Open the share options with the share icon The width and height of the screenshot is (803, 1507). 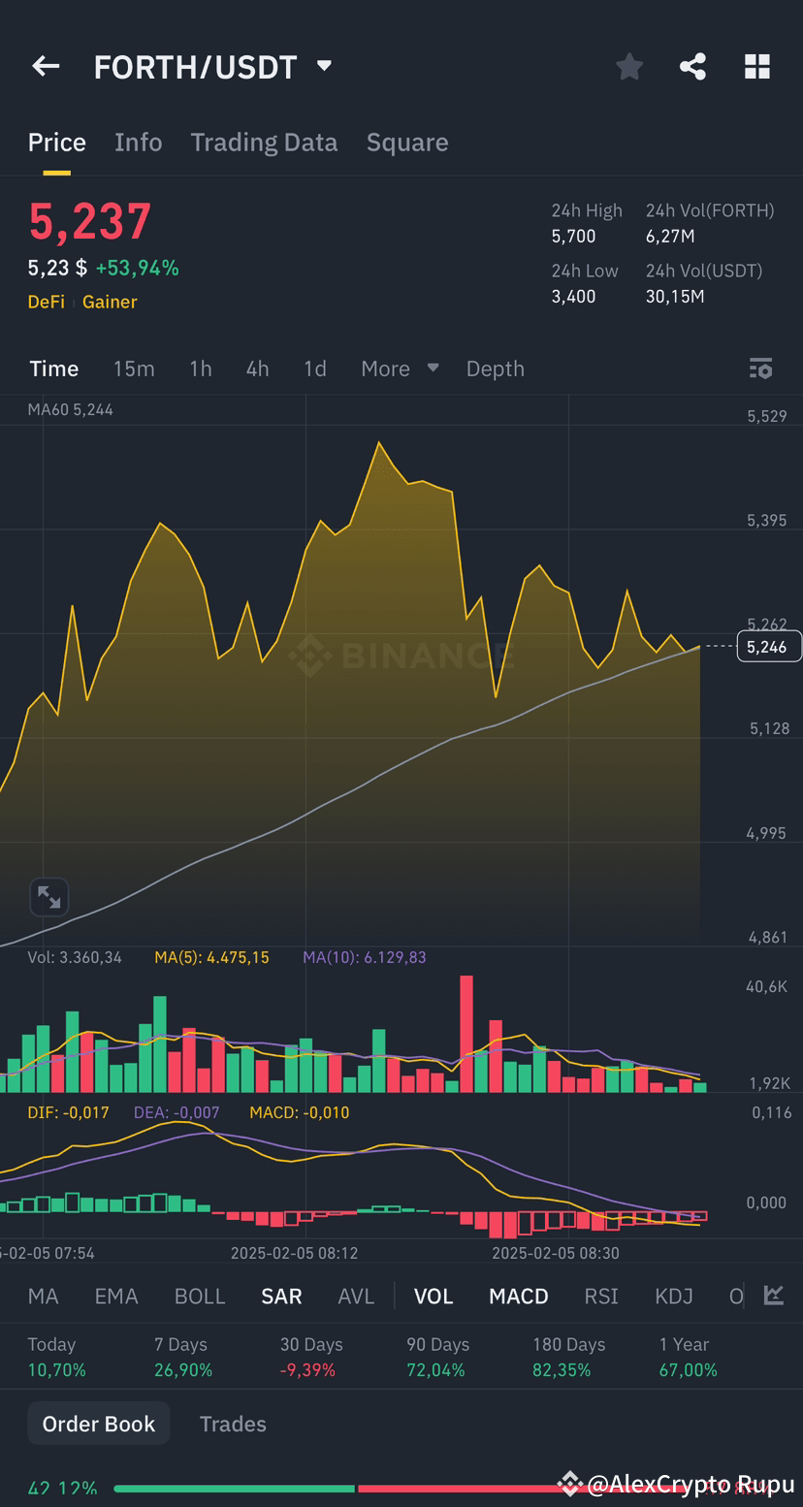[x=692, y=66]
